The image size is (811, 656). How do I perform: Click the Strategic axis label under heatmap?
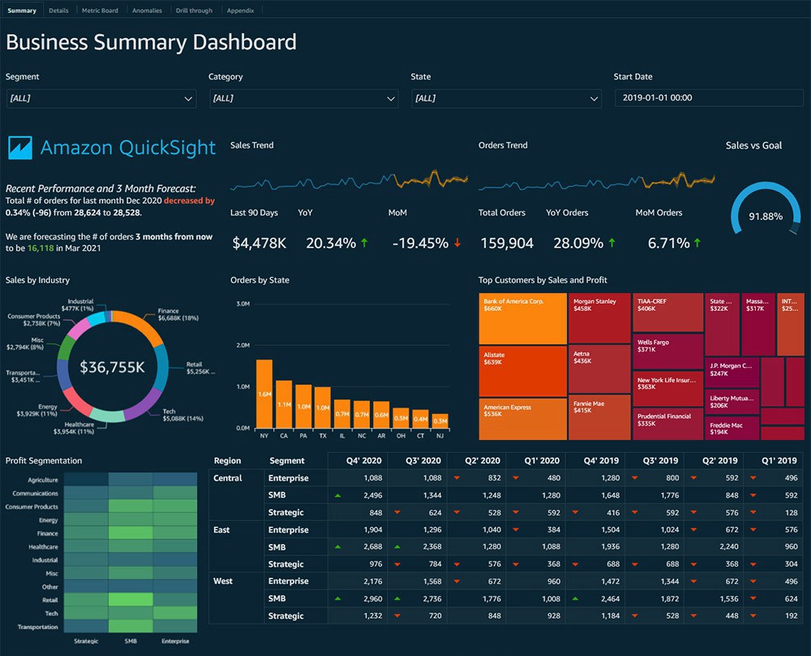(x=86, y=641)
